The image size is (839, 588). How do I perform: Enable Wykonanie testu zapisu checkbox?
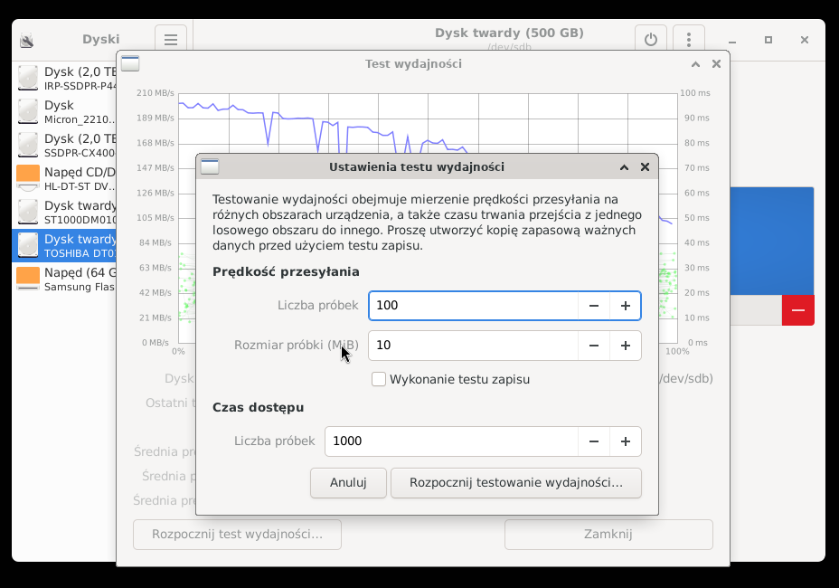click(379, 379)
